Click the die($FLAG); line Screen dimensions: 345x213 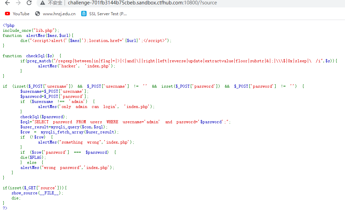point(33,157)
